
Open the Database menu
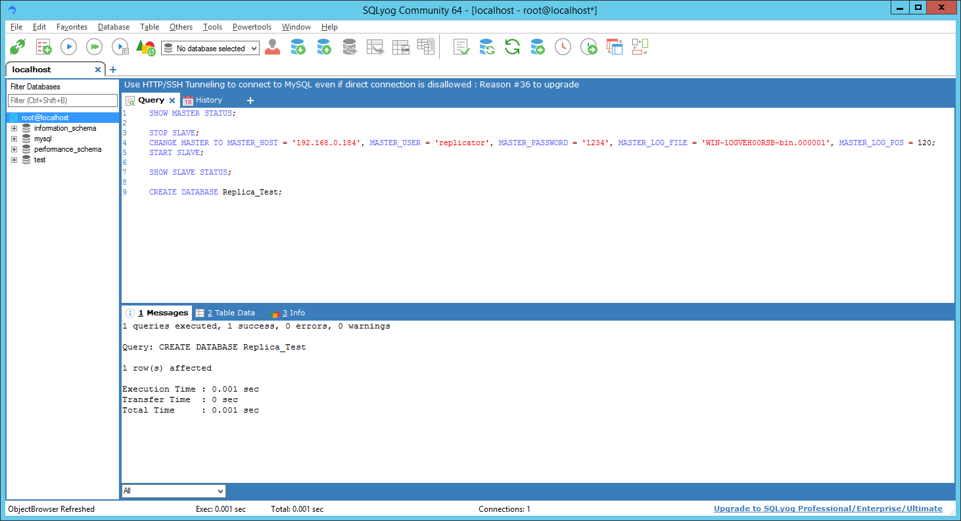(x=114, y=27)
